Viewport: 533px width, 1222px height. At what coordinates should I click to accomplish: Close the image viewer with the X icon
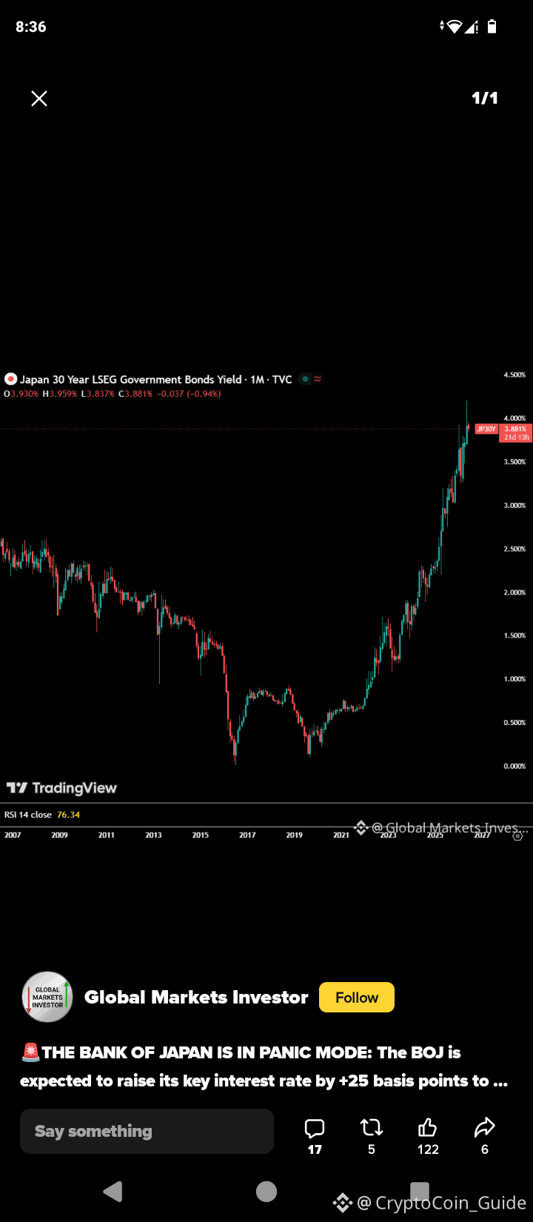39,99
